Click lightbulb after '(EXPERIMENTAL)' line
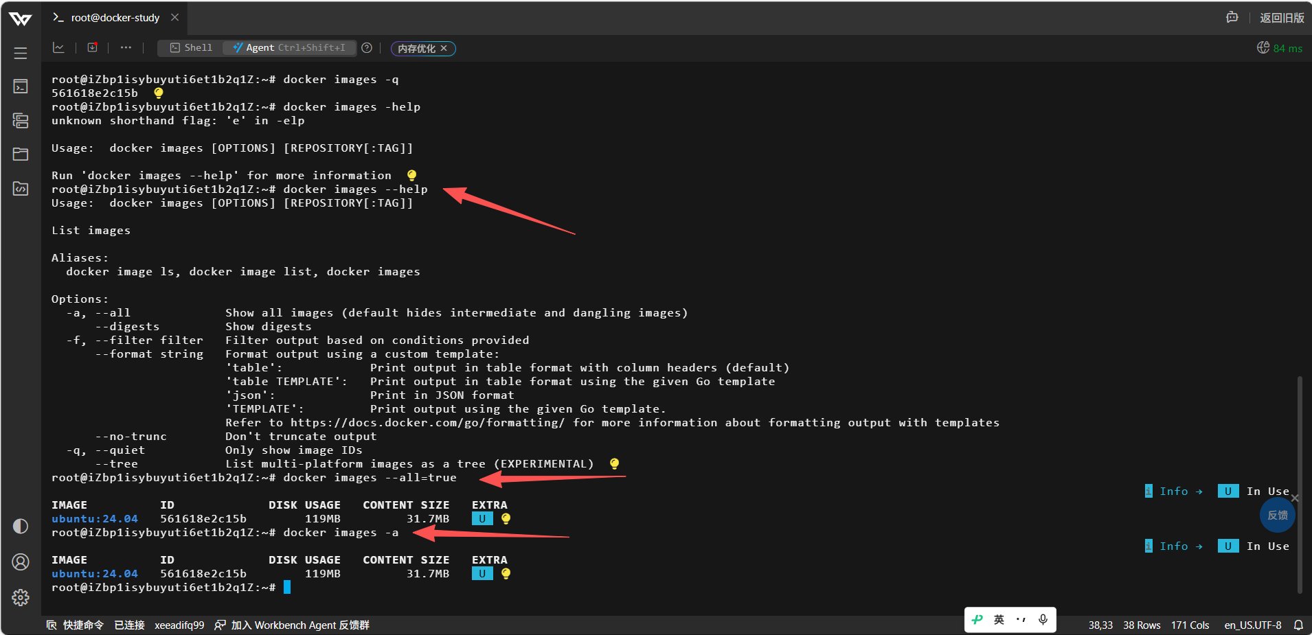1312x635 pixels. 614,463
